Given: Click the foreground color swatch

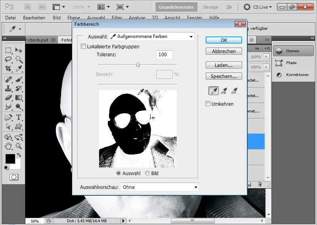Looking at the screenshot, I should 10,159.
